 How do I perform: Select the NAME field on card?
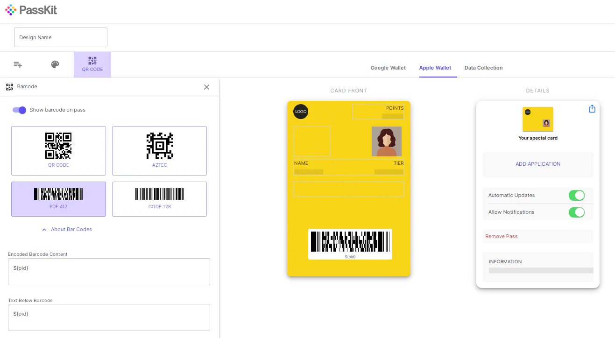(309, 167)
